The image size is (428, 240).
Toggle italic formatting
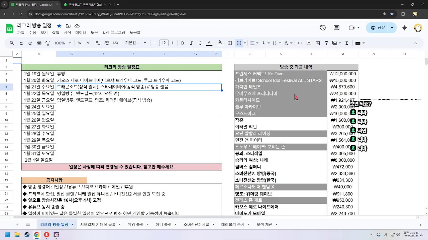point(191,43)
